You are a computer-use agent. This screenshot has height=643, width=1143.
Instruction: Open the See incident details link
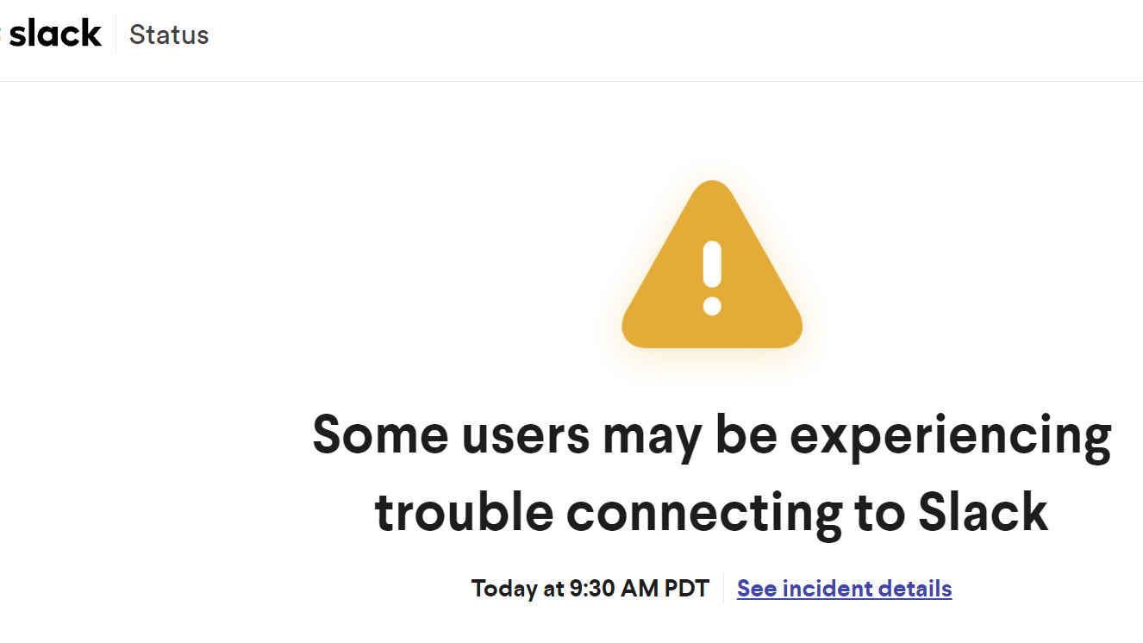pyautogui.click(x=844, y=589)
